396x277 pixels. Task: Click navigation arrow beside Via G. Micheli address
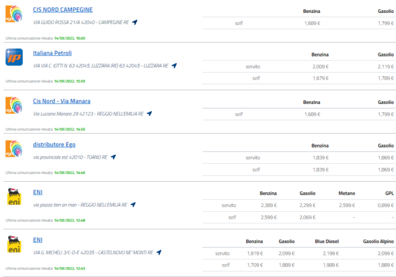point(159,253)
